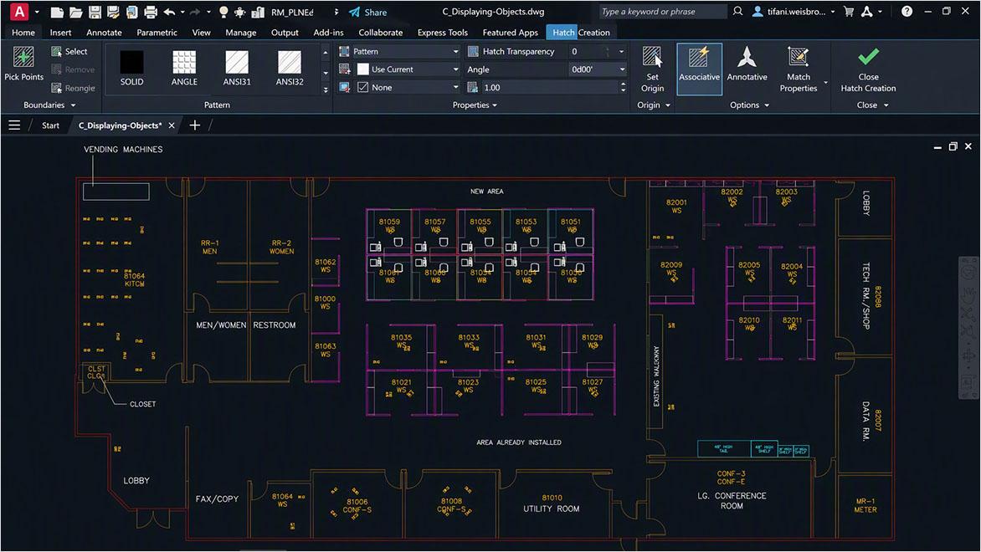
Task: Open the Autodesk App Store cart
Action: (849, 11)
